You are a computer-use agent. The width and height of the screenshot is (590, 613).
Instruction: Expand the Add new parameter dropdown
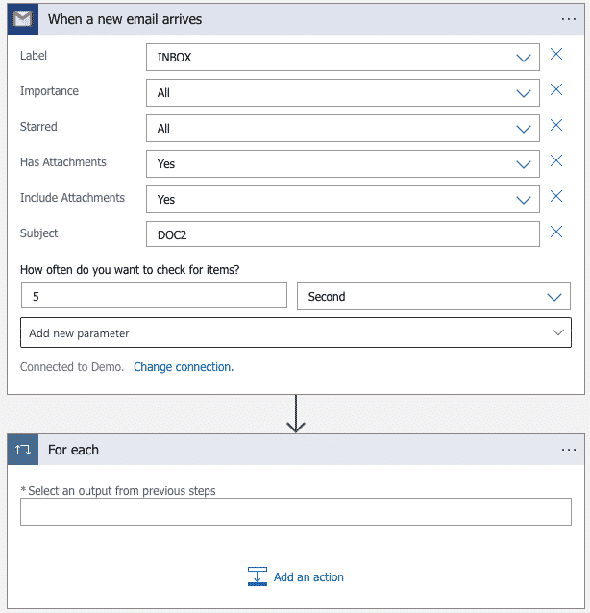[x=295, y=333]
